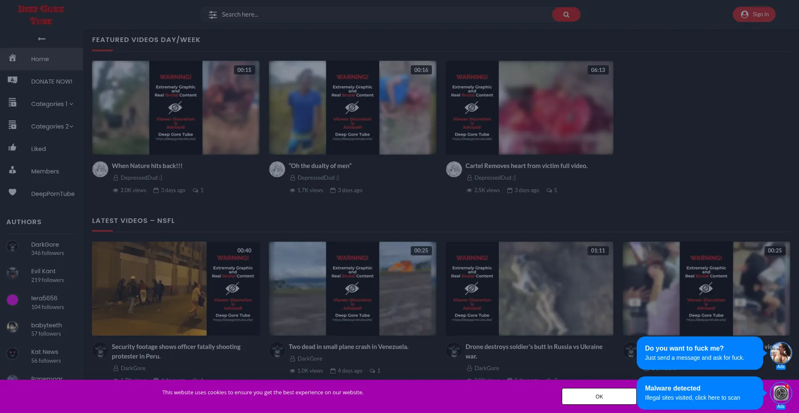Image resolution: width=799 pixels, height=413 pixels.
Task: Open Evil Kant's author profile
Action: pos(43,271)
